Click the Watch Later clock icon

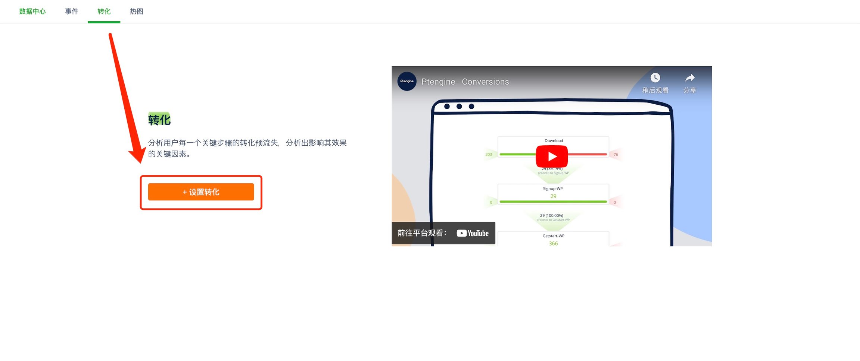pos(655,77)
